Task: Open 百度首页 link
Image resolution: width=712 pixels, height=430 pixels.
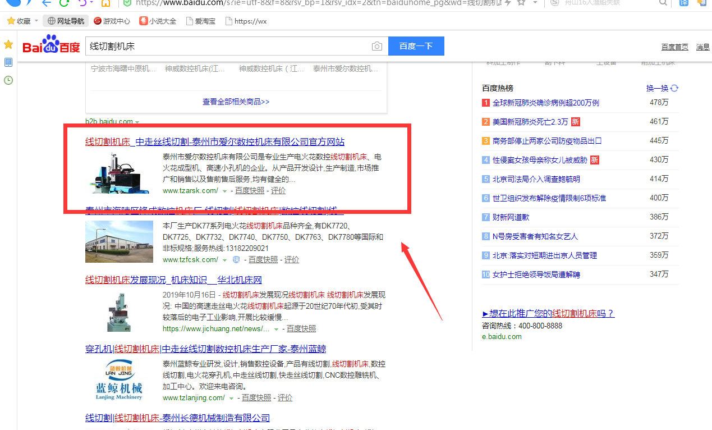Action: 675,47
